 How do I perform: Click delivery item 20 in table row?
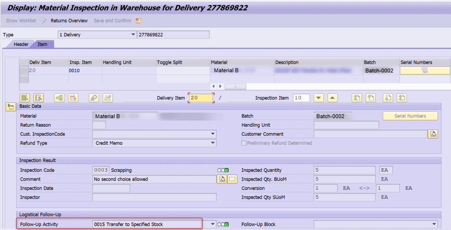(x=32, y=70)
